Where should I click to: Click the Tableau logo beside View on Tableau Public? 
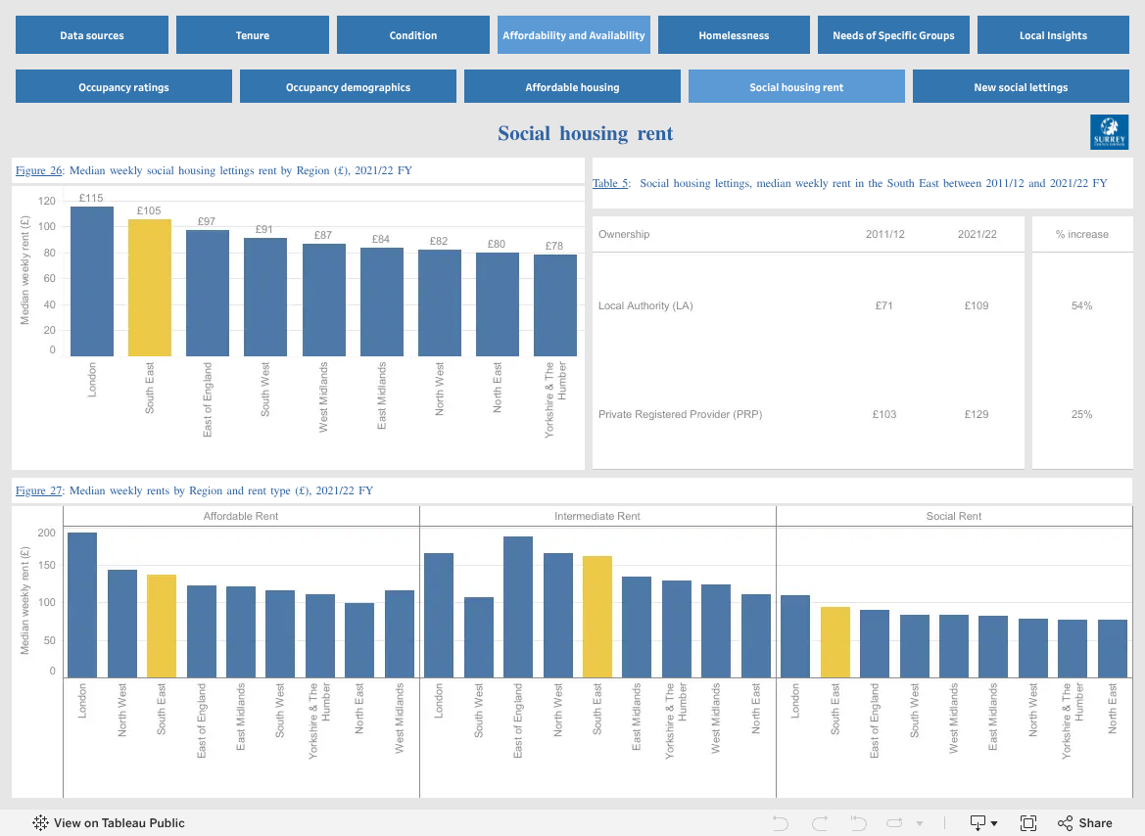tap(40, 823)
